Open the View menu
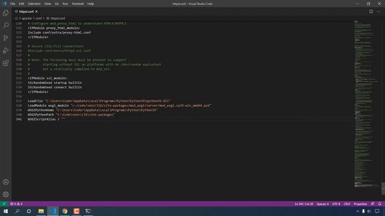This screenshot has width=385, height=216. click(48, 4)
